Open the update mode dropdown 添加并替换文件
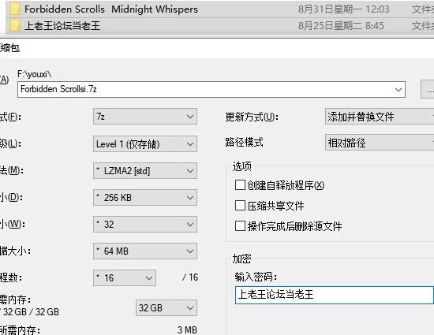 pos(380,117)
